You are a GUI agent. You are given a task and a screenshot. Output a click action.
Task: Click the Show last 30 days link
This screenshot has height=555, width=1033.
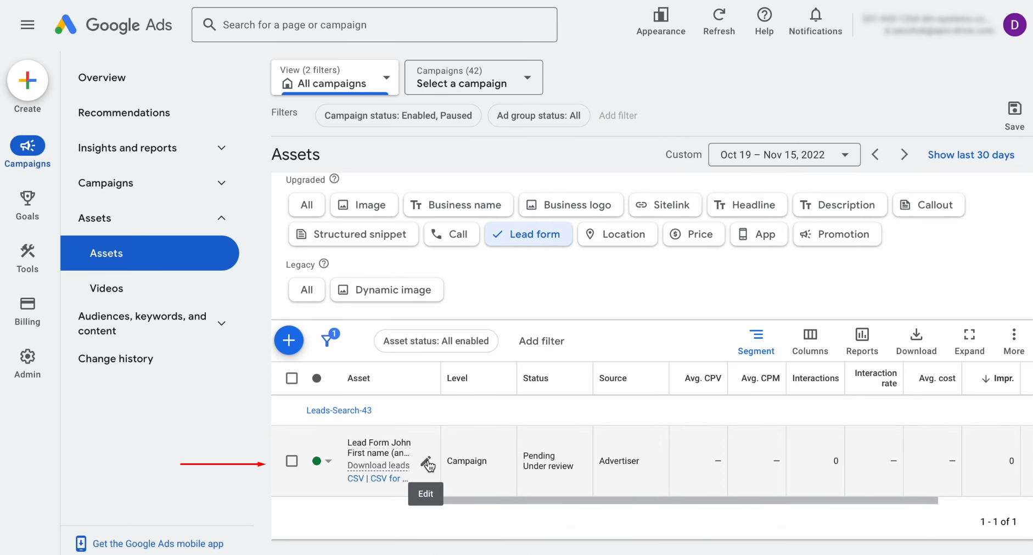pyautogui.click(x=970, y=154)
